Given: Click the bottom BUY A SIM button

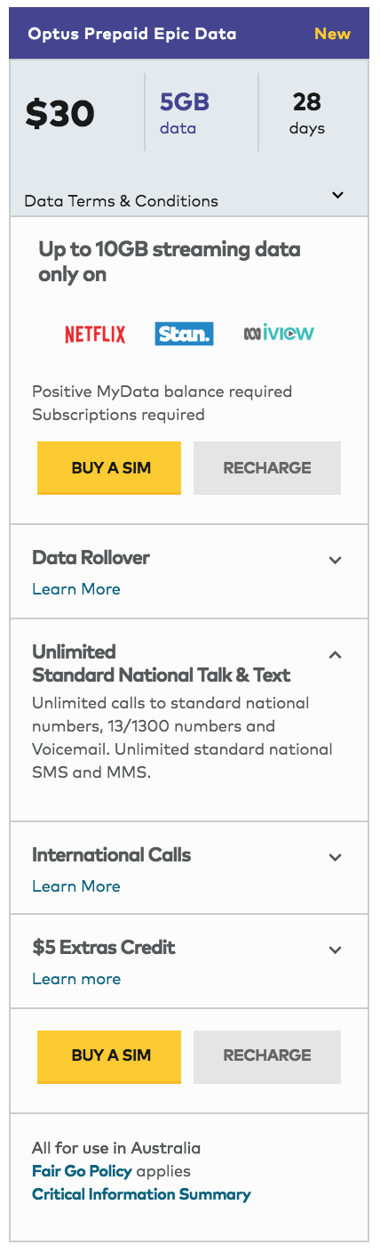Looking at the screenshot, I should pos(109,1057).
